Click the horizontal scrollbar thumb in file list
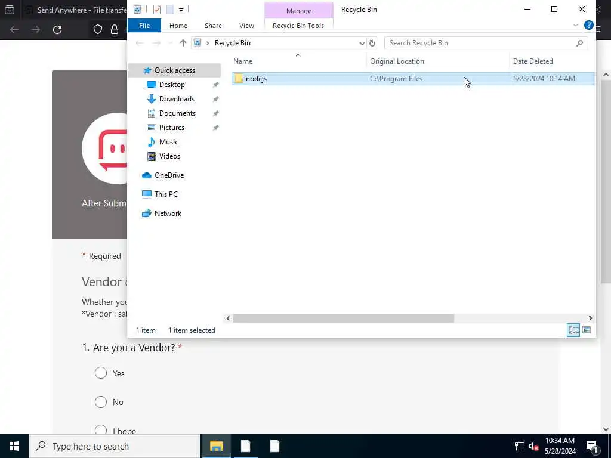This screenshot has width=611, height=458. [343, 318]
